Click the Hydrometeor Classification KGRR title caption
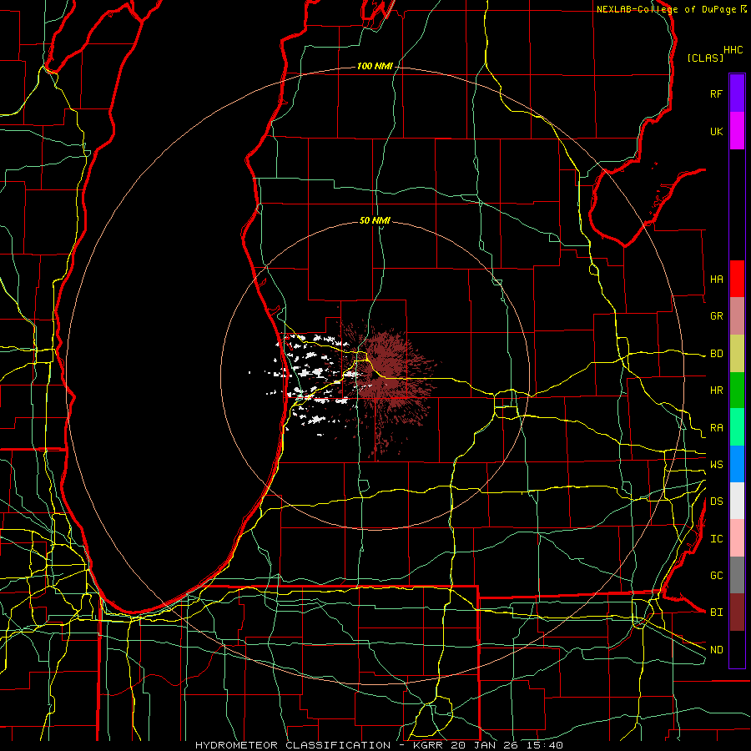 [378, 745]
